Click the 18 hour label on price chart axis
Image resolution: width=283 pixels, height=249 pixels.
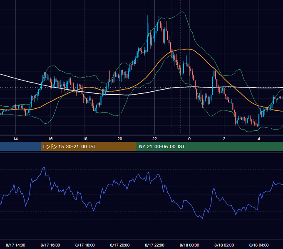point(85,139)
